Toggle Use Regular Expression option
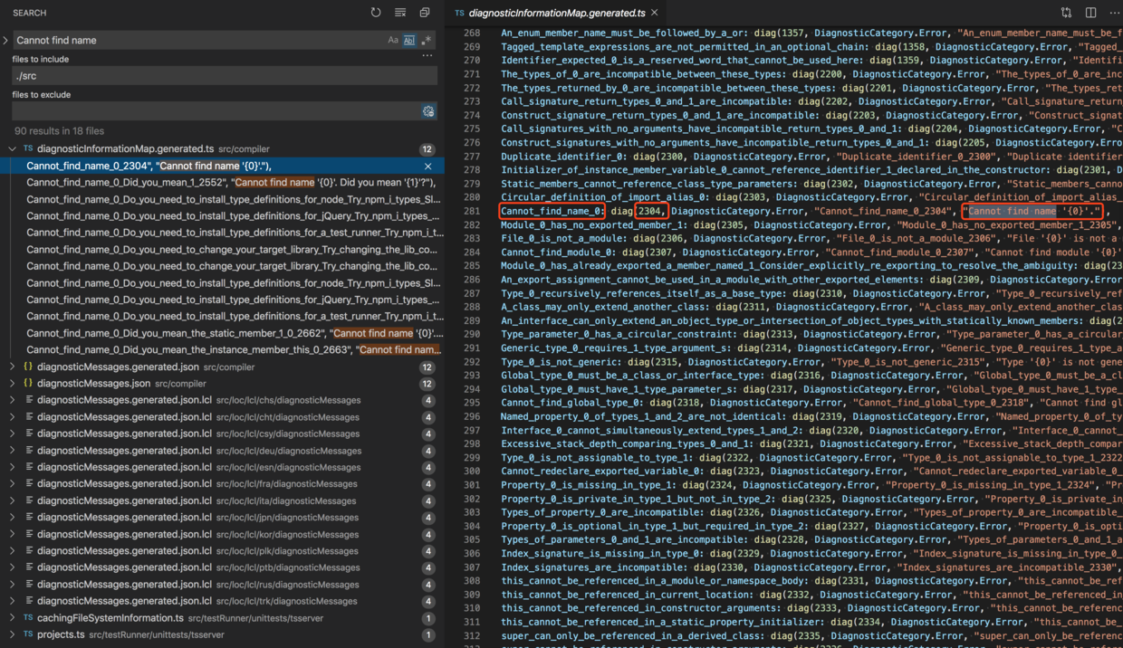Image resolution: width=1123 pixels, height=648 pixels. tap(427, 40)
